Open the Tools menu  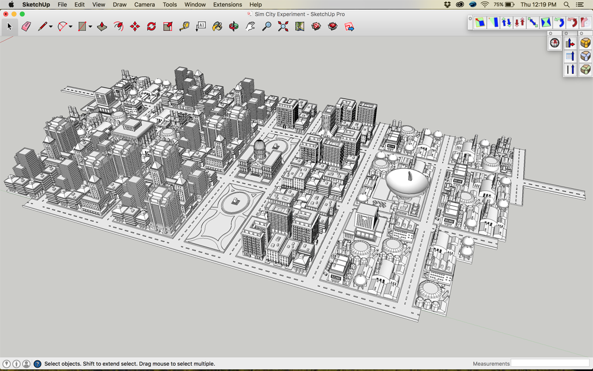coord(170,5)
